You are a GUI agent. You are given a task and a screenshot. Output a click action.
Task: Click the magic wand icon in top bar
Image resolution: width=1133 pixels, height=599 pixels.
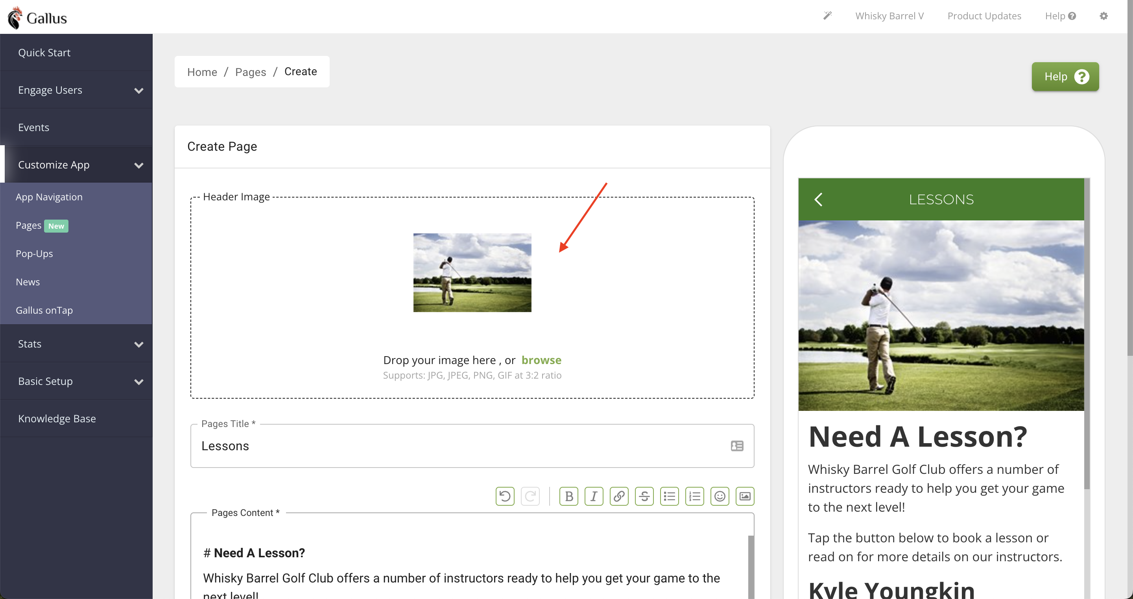827,16
